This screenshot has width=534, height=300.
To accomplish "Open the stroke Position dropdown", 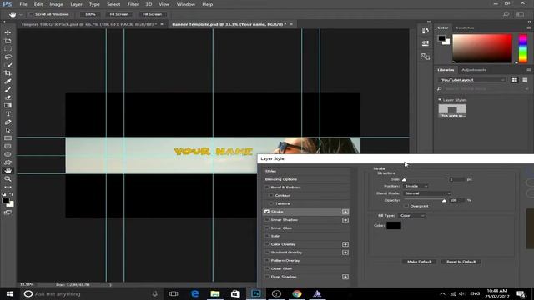I will click(x=416, y=186).
